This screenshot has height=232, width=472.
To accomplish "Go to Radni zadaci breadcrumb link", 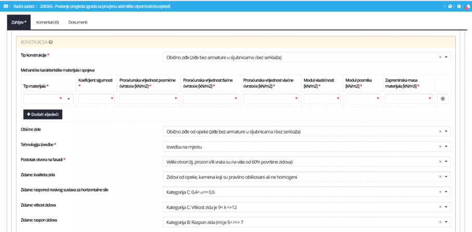I will click(23, 6).
